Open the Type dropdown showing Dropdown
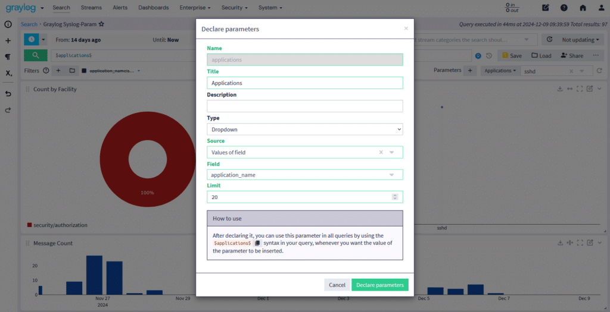This screenshot has width=610, height=312. pos(304,129)
